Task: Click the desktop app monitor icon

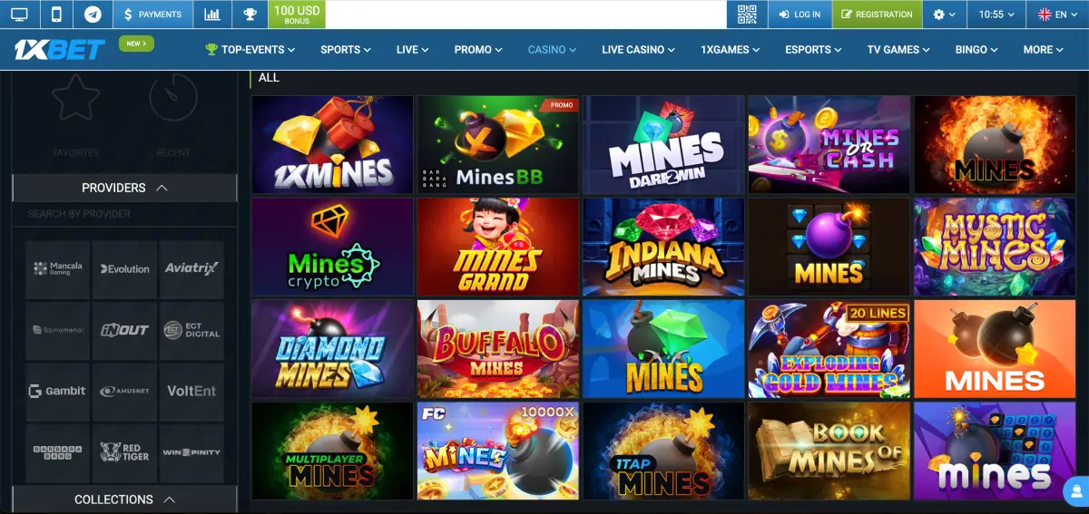Action: [x=19, y=15]
